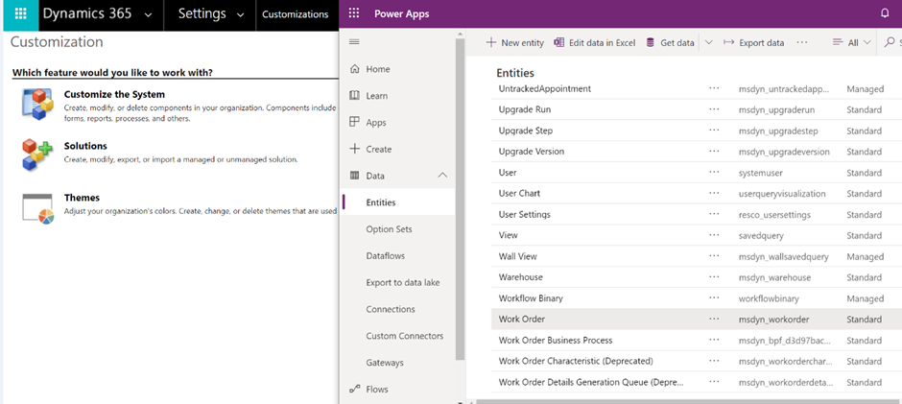This screenshot has width=902, height=404.
Task: Click the Export data arrow icon
Action: click(x=729, y=42)
